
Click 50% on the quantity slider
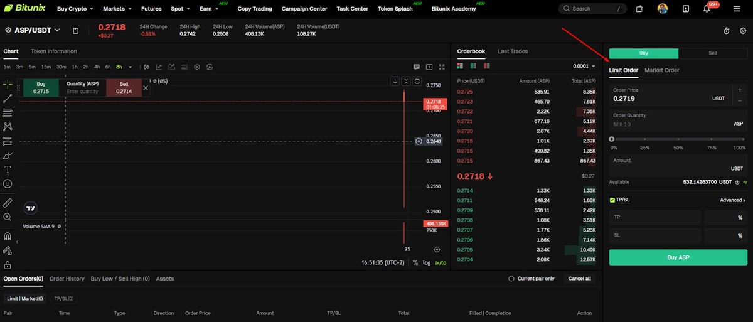click(x=678, y=139)
